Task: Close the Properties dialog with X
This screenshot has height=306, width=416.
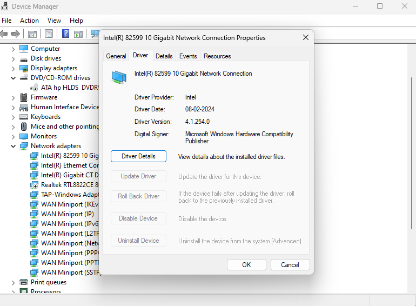Action: click(306, 37)
